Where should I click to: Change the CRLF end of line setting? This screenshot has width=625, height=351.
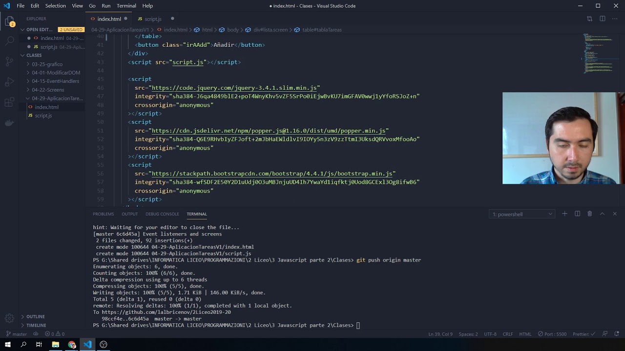click(x=508, y=334)
